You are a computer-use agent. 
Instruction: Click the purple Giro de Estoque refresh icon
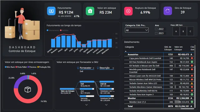pyautogui.click(x=167, y=11)
